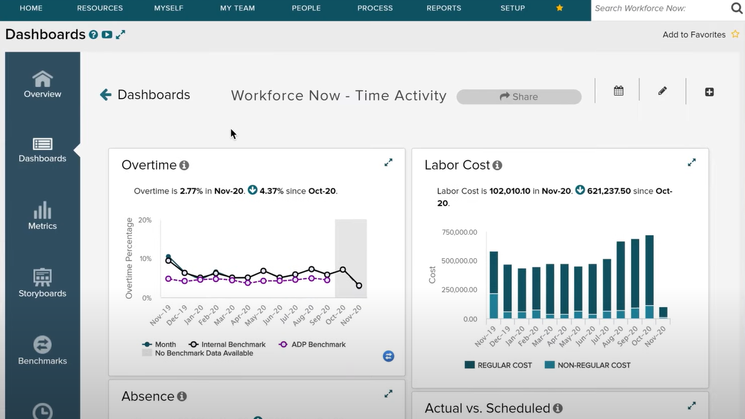This screenshot has height=419, width=745.
Task: Expand the Dashboards page to full screen
Action: [x=120, y=34]
